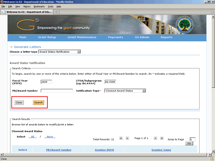The height and width of the screenshot is (161, 215).
Task: Click the Select column header
Action: pos(23,150)
